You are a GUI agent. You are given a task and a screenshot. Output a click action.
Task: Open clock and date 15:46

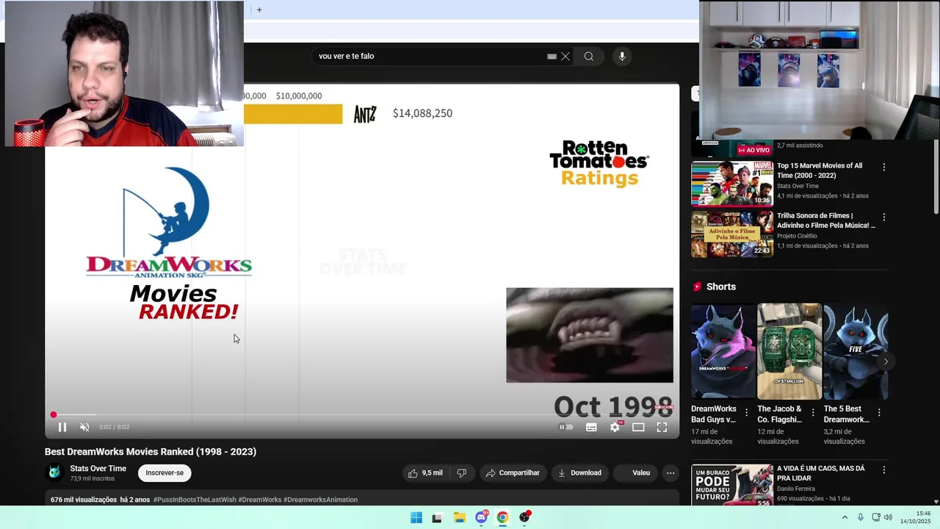tap(917, 517)
